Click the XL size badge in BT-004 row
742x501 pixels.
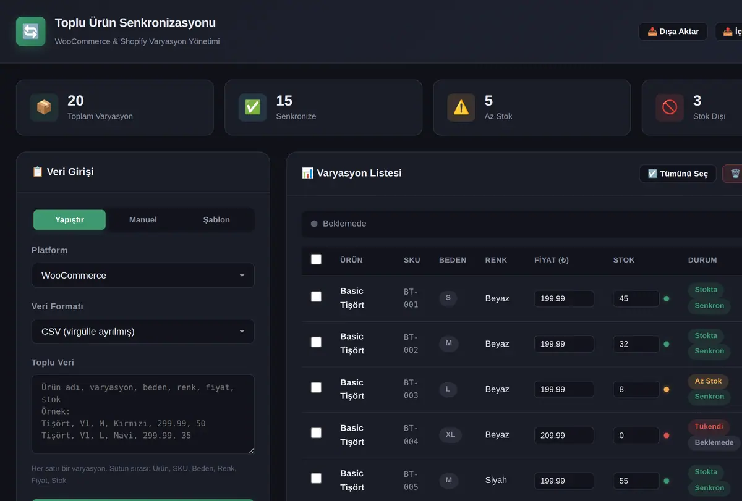click(x=450, y=435)
